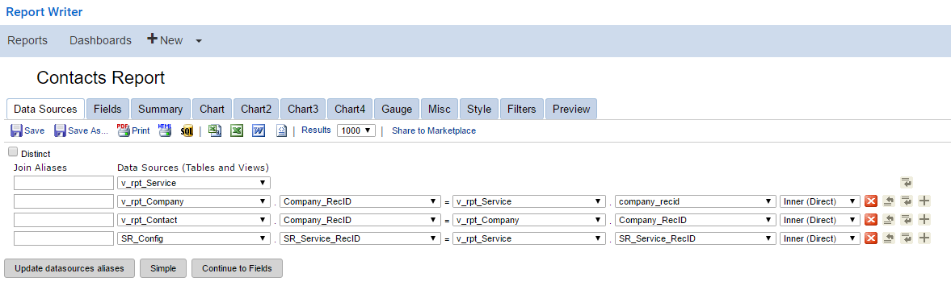Export report to Word document icon
951x294 pixels.
point(259,130)
